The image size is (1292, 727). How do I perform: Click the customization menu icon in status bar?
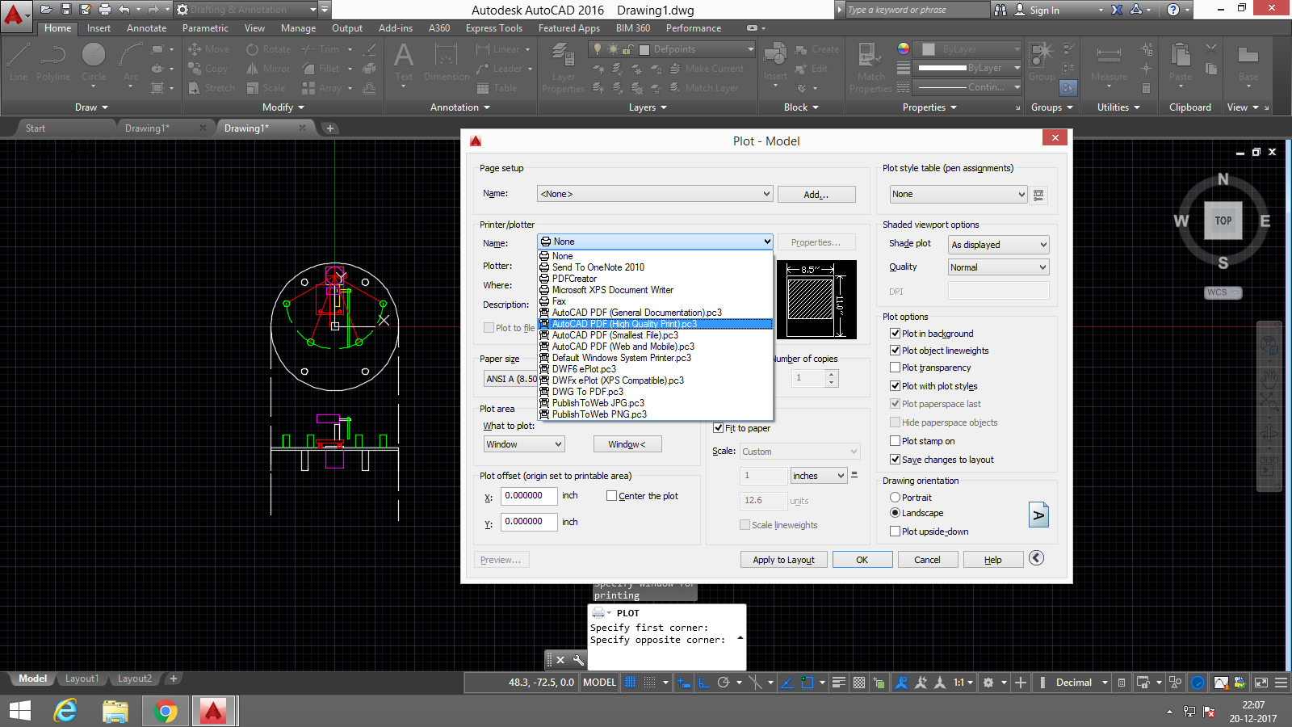coord(1281,683)
